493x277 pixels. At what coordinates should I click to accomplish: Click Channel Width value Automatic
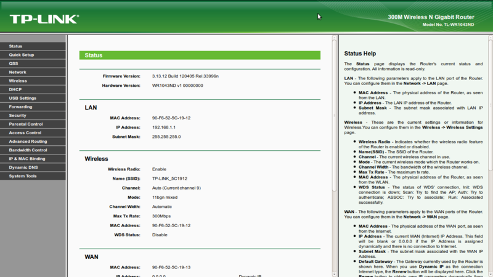click(x=162, y=207)
